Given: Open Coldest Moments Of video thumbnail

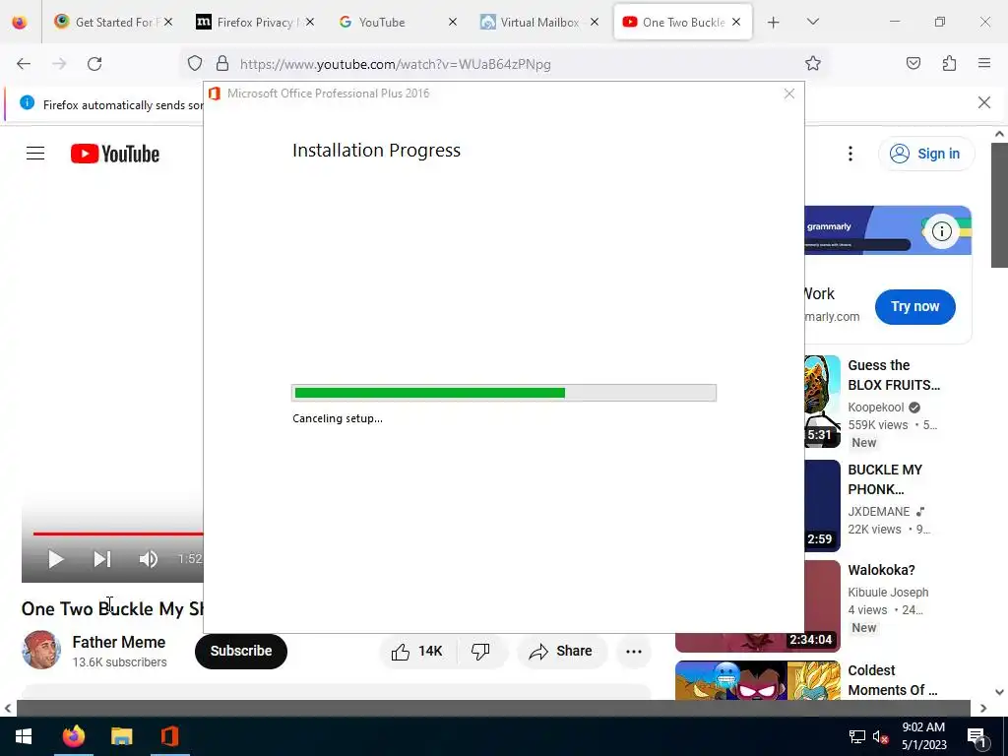Looking at the screenshot, I should 758,680.
